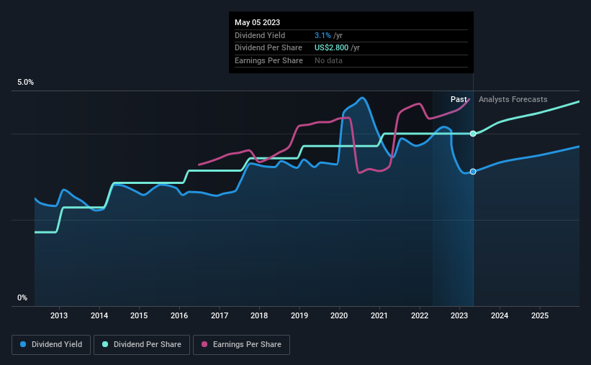Click the 2019 x-axis label
The height and width of the screenshot is (365, 591).
299,315
